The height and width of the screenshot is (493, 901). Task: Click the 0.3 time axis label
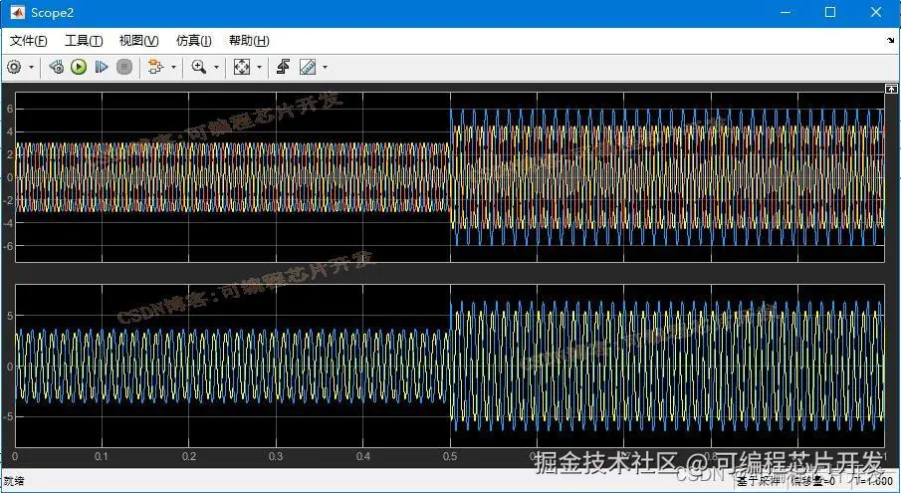276,457
